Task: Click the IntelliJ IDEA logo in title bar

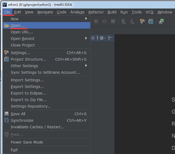Action: [x=5, y=5]
